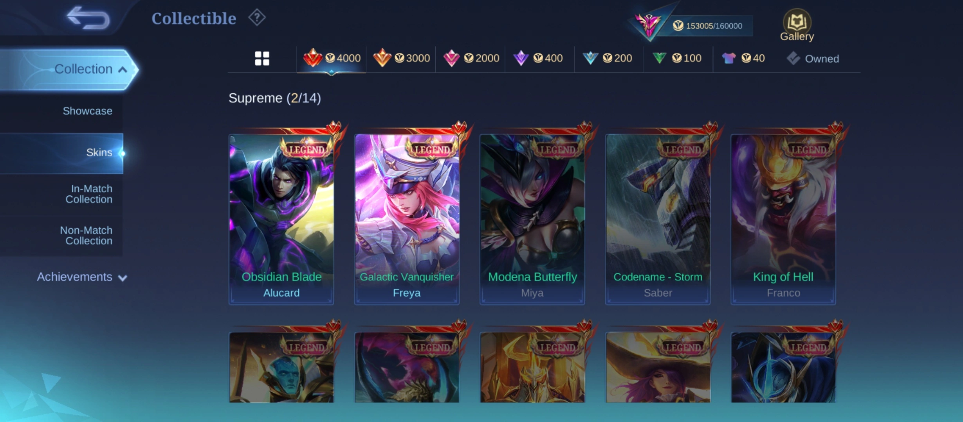Select the 3000-point orange gem tier
The height and width of the screenshot is (422, 963).
coord(401,58)
